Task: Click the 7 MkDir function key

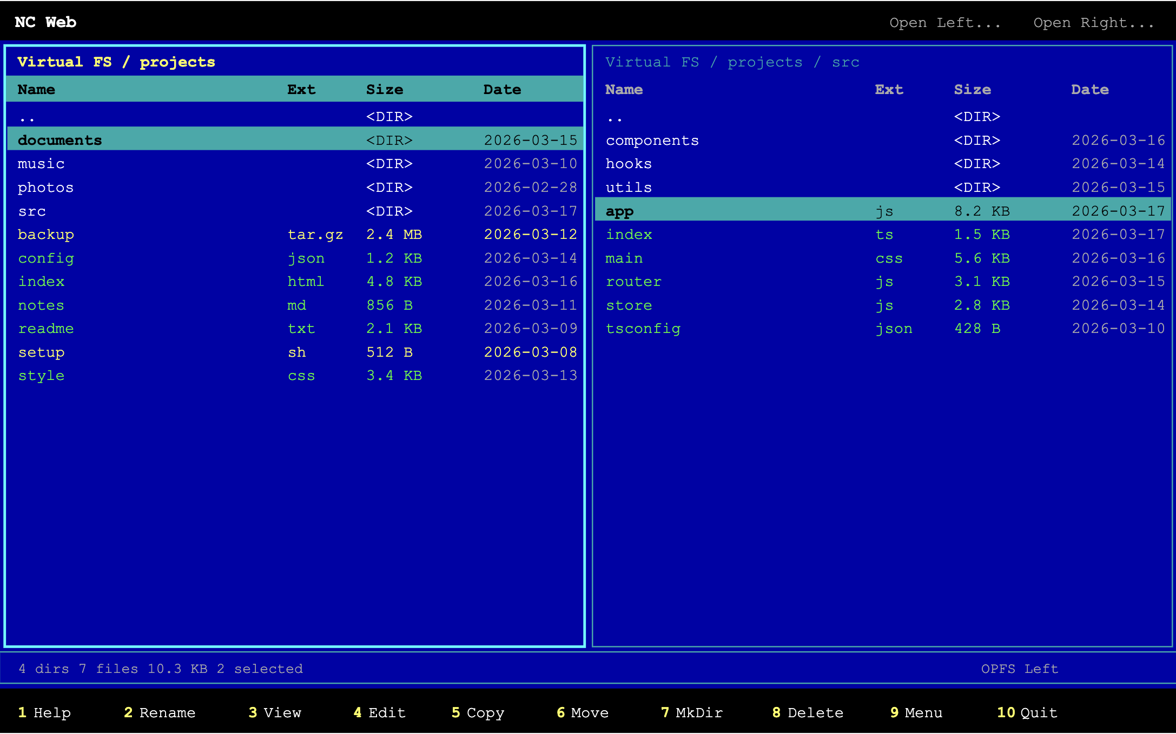Action: tap(691, 712)
